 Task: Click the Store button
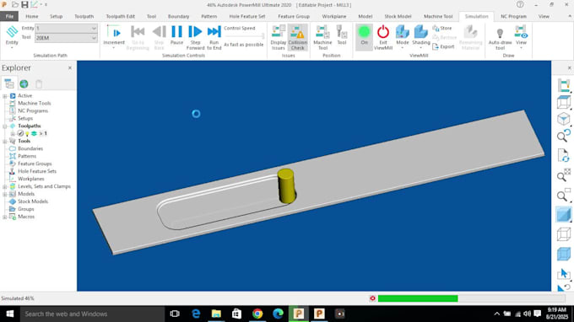[x=442, y=28]
